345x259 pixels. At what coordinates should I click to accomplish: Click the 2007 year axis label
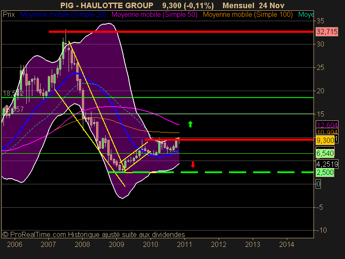[x=48, y=244]
